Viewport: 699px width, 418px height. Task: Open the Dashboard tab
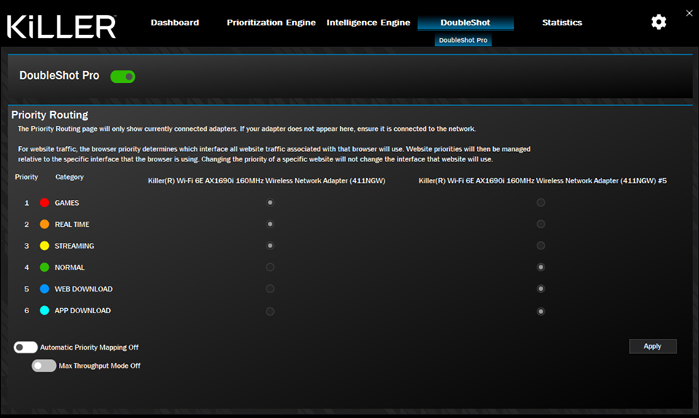175,23
